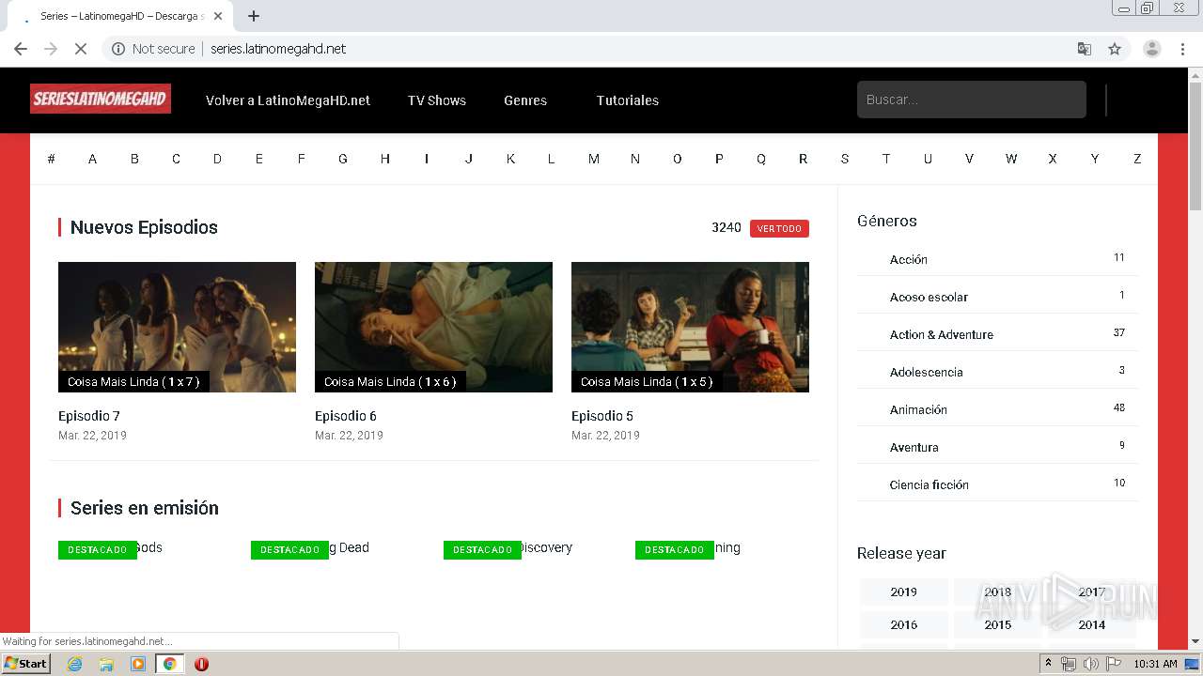Select the Acción genre
1203x676 pixels.
point(908,259)
